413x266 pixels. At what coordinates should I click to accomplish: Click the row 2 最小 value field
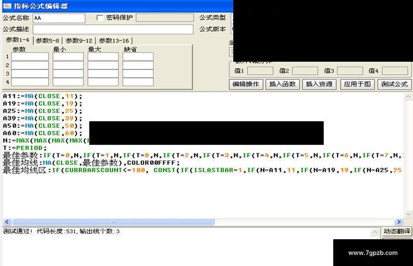(x=68, y=65)
